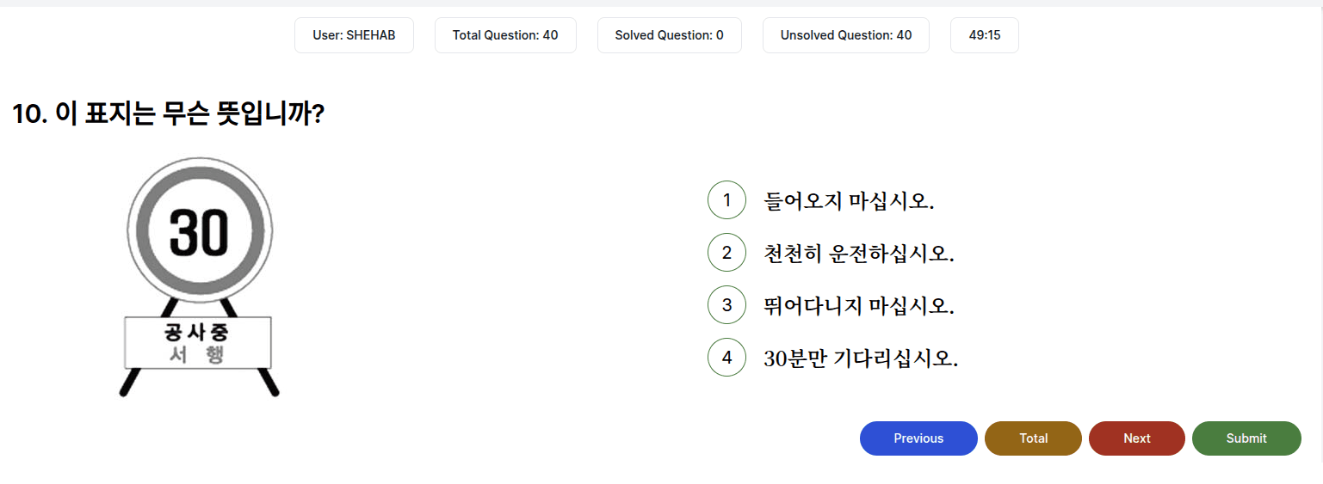
Task: Advance using the red Next button
Action: point(1136,438)
